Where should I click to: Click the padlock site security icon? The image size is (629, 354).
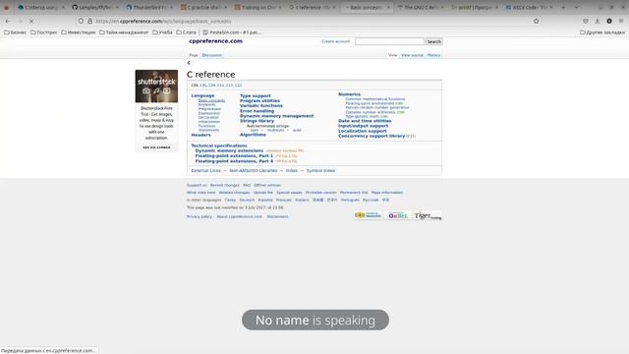(89, 21)
